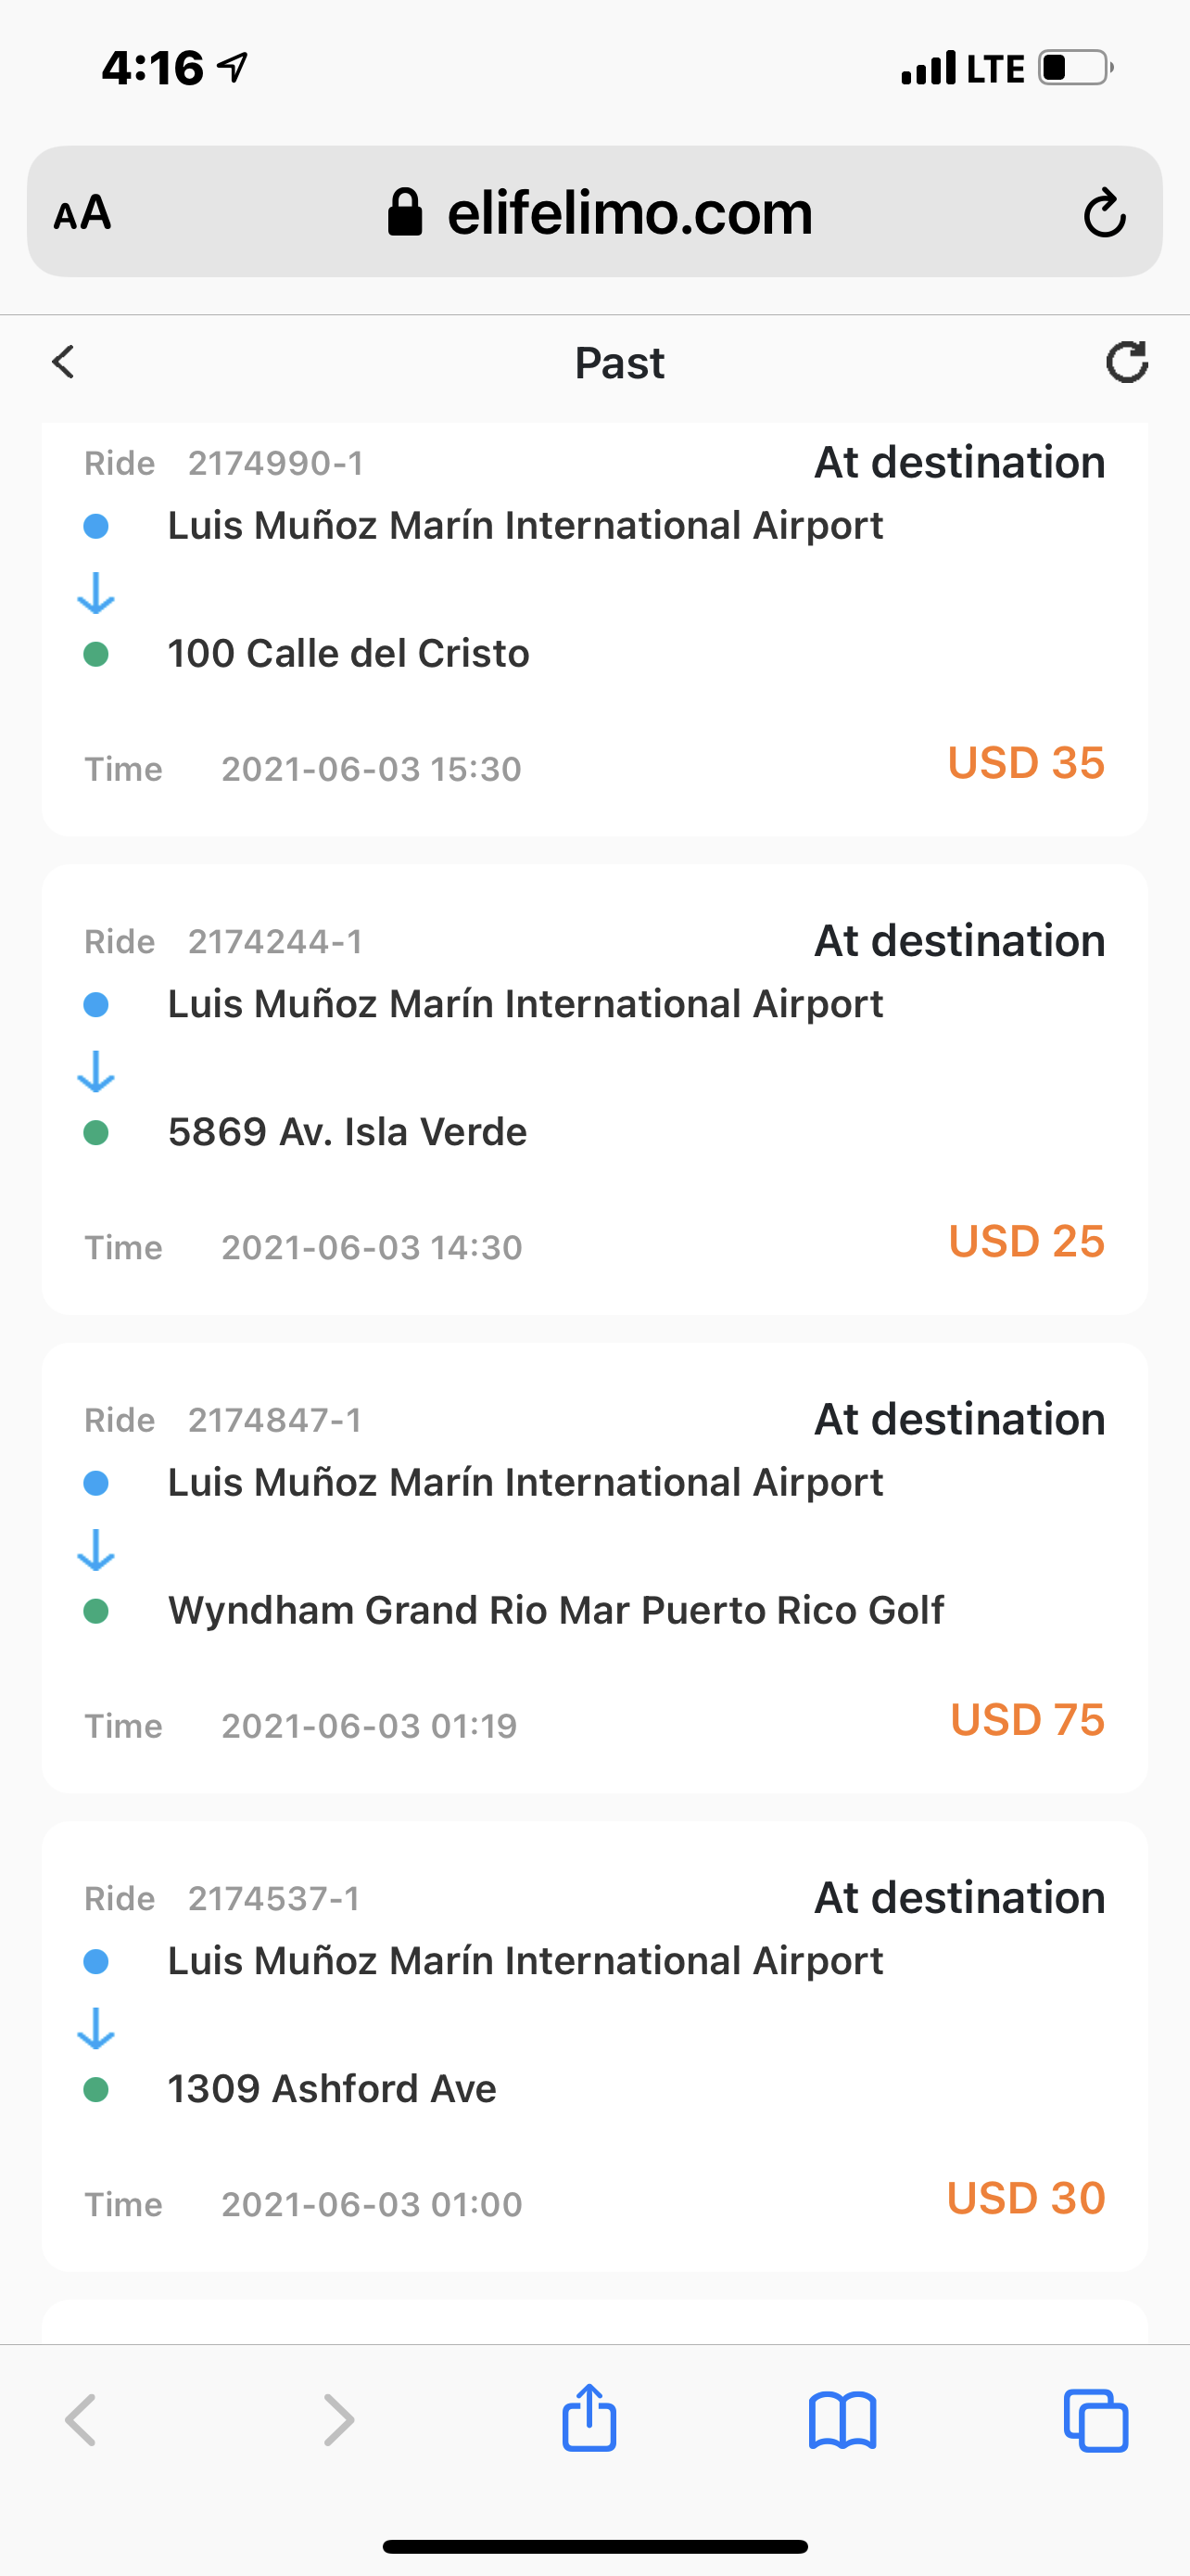Go forward in Safari history
This screenshot has height=2576, width=1190.
[x=338, y=2420]
